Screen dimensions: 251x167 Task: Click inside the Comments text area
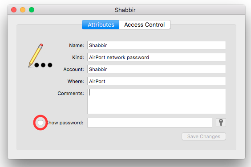pyautogui.click(x=157, y=101)
